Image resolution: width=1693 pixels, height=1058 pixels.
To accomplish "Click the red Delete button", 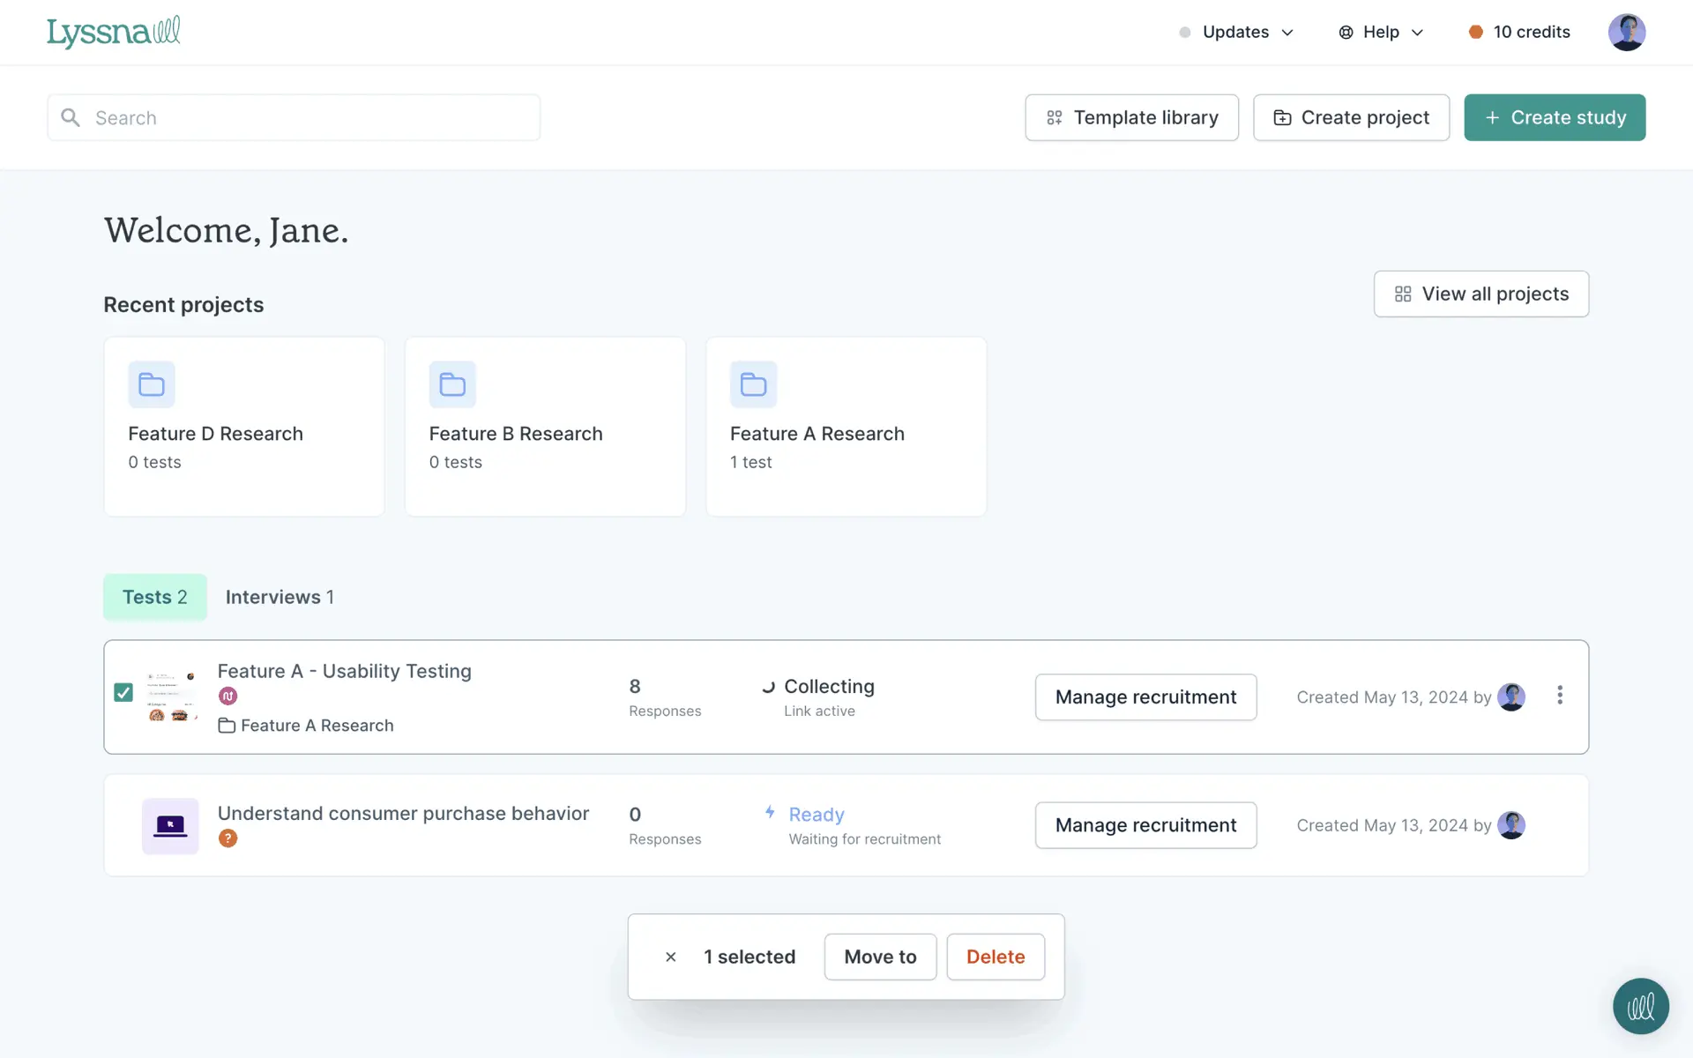I will (995, 957).
